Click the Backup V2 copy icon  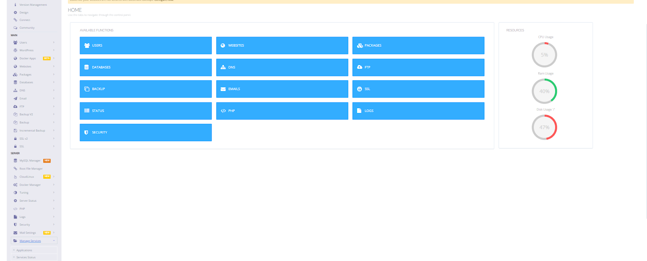(15, 115)
